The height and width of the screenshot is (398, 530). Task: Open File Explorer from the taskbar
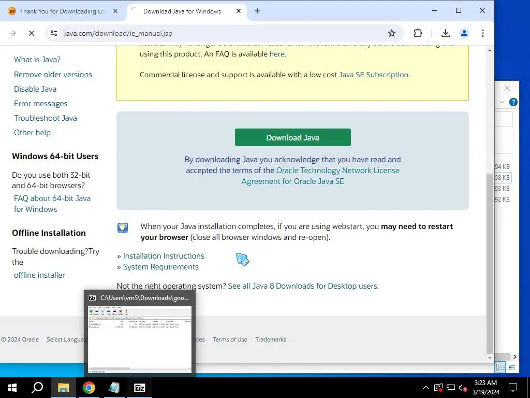point(63,388)
